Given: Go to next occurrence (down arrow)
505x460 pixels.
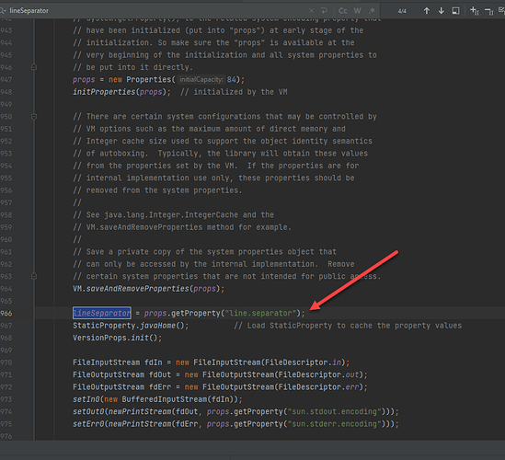Looking at the screenshot, I should [441, 11].
